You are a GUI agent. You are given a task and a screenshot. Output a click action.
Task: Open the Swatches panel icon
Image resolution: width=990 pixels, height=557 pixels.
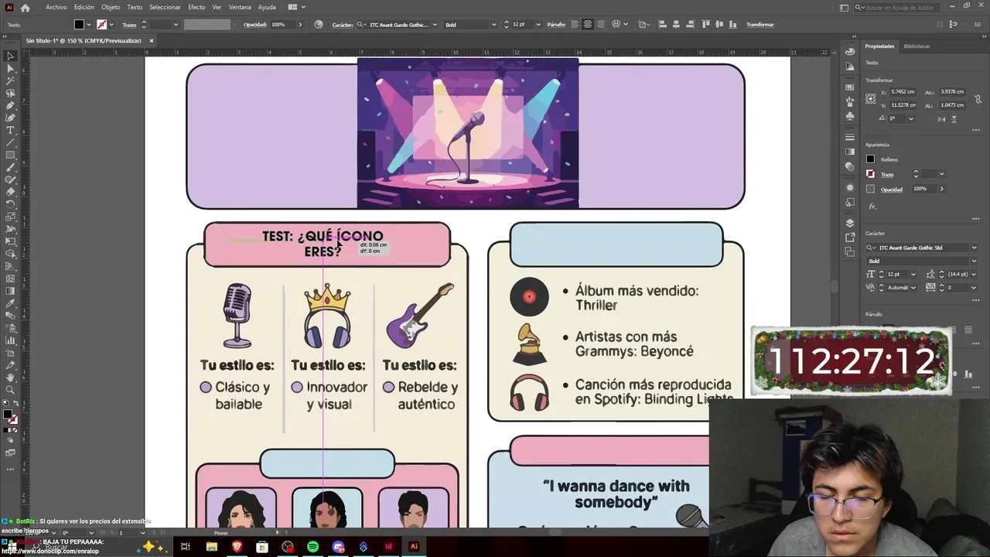click(850, 87)
